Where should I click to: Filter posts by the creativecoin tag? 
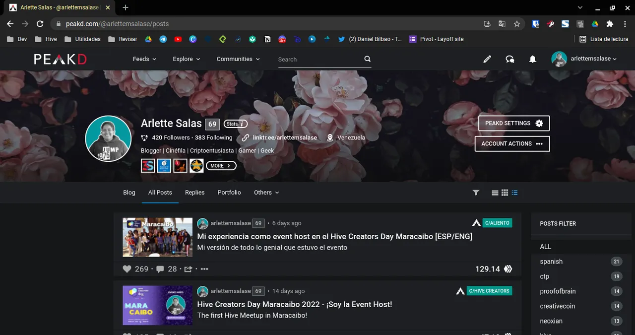tap(557, 306)
